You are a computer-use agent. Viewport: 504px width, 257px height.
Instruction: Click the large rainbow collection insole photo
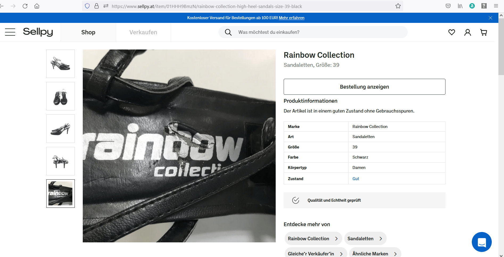[x=179, y=146]
